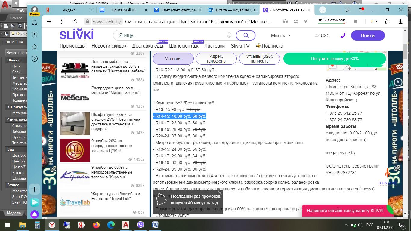Screen dimensions: 411x231
Task: Open notifications bell in Yandex sidebar
Action: tap(35, 23)
